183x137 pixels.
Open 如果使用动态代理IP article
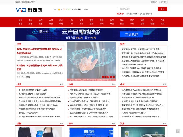[x=32, y=94]
